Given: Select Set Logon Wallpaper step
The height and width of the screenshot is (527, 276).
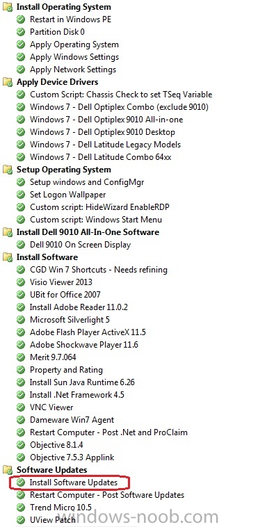Looking at the screenshot, I should point(68,195).
